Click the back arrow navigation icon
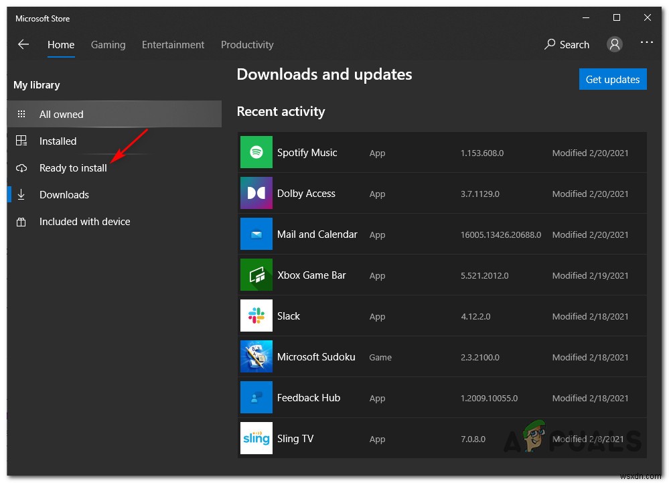The image size is (669, 483). [23, 44]
